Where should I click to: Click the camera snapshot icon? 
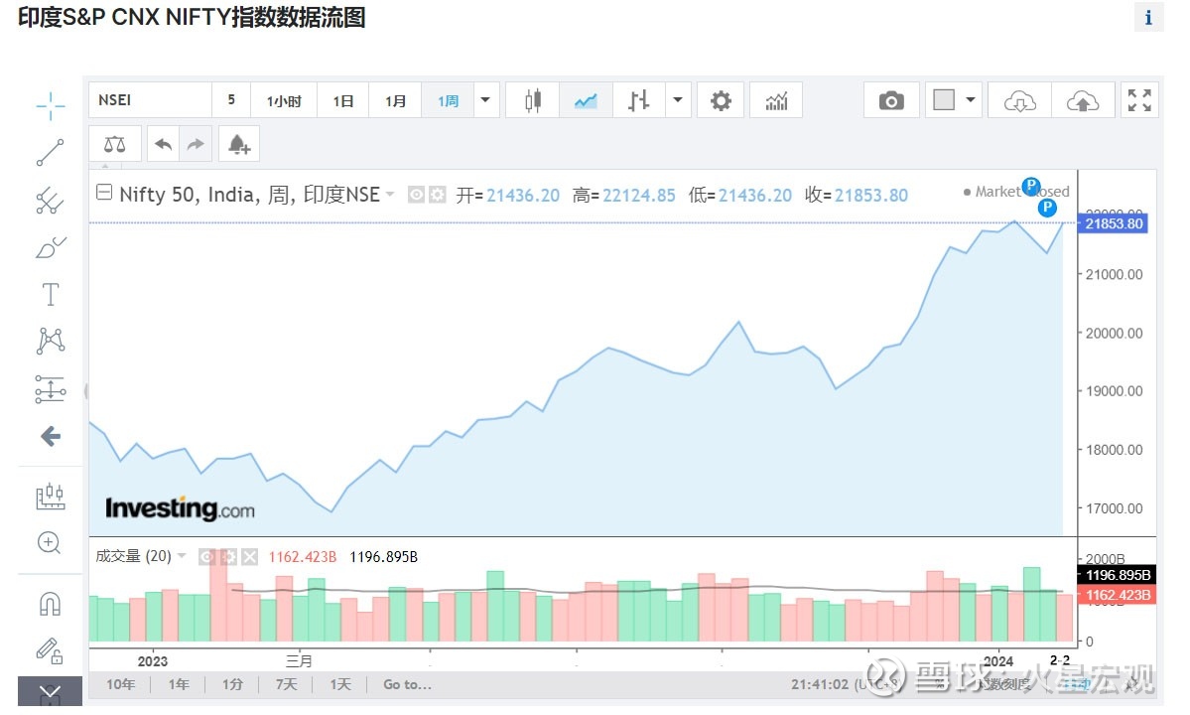[x=891, y=100]
